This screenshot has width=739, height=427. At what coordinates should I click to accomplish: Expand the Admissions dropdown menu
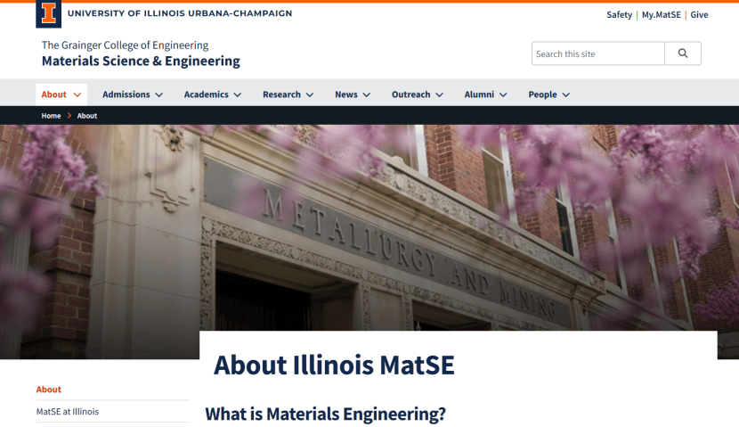point(133,94)
